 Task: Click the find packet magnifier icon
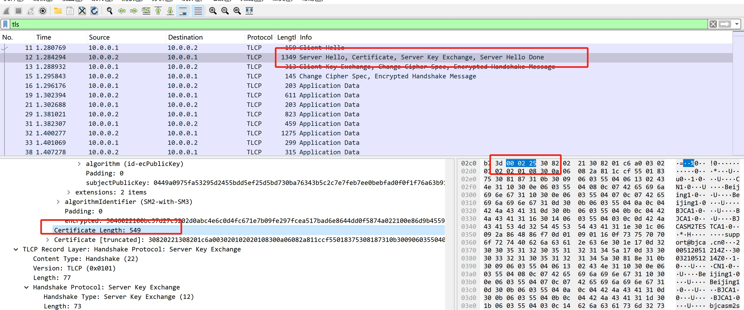(109, 11)
